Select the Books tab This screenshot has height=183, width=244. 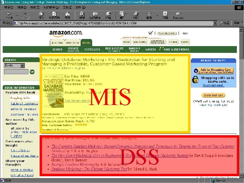point(86,43)
